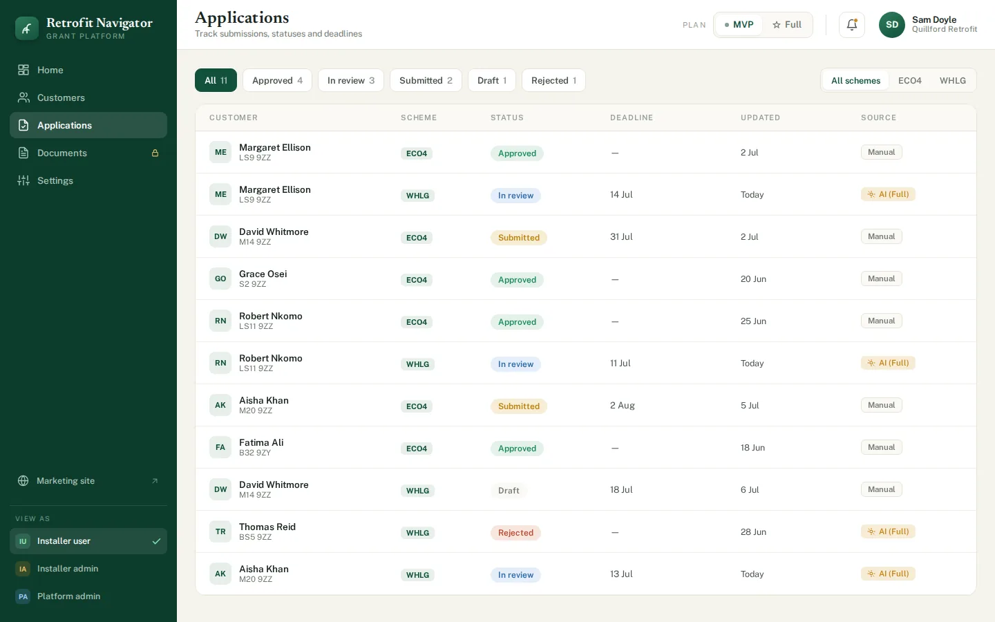Go to the Home page
Screen dimensions: 995x622
pos(88,70)
